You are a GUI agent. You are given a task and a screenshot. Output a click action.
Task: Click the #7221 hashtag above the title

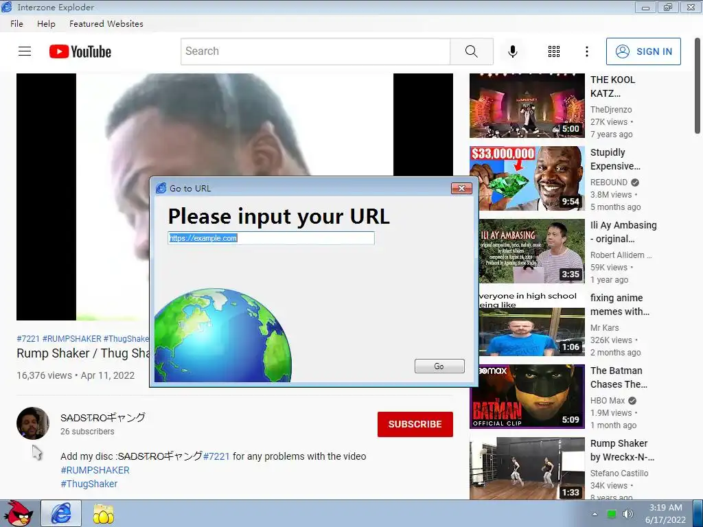(x=28, y=339)
